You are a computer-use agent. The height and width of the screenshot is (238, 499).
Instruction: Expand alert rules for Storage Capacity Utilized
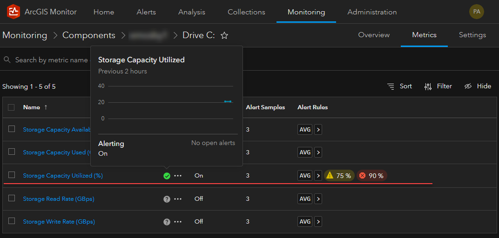[318, 176]
